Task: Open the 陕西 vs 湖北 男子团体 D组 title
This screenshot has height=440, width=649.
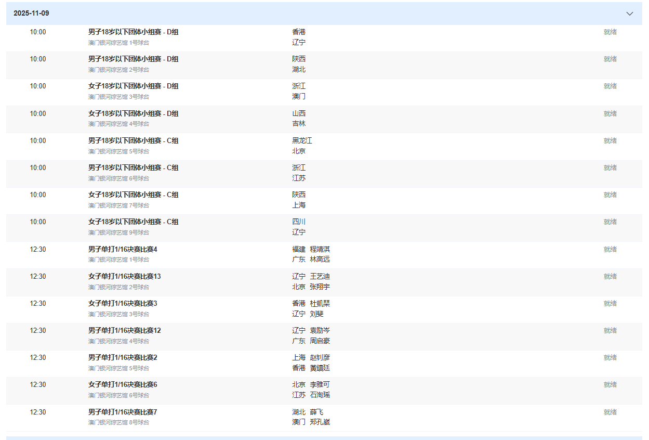Action: coord(133,59)
